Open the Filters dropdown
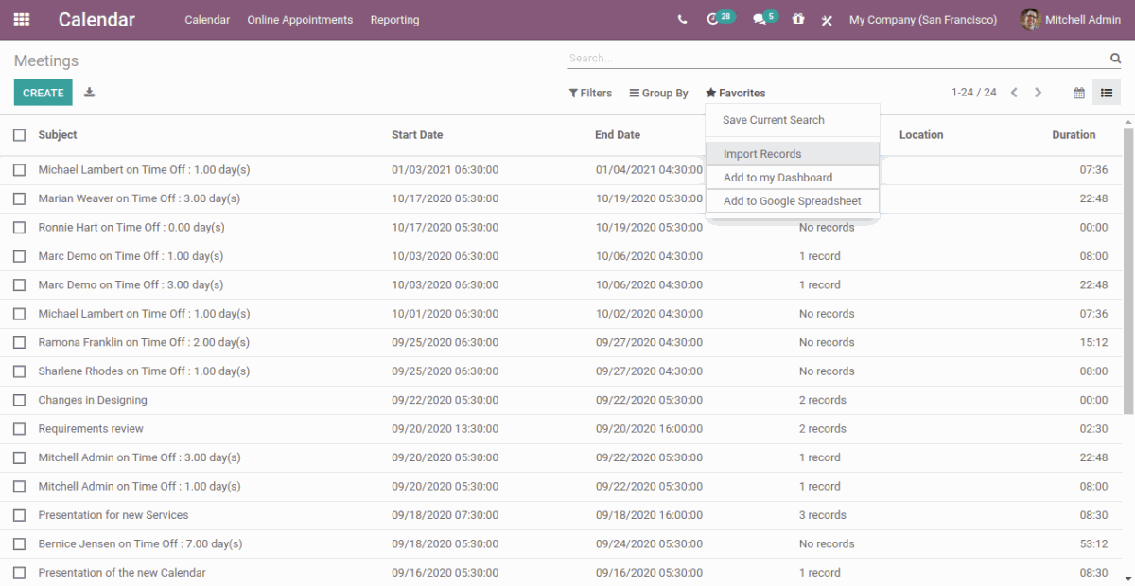The width and height of the screenshot is (1135, 586). [590, 94]
